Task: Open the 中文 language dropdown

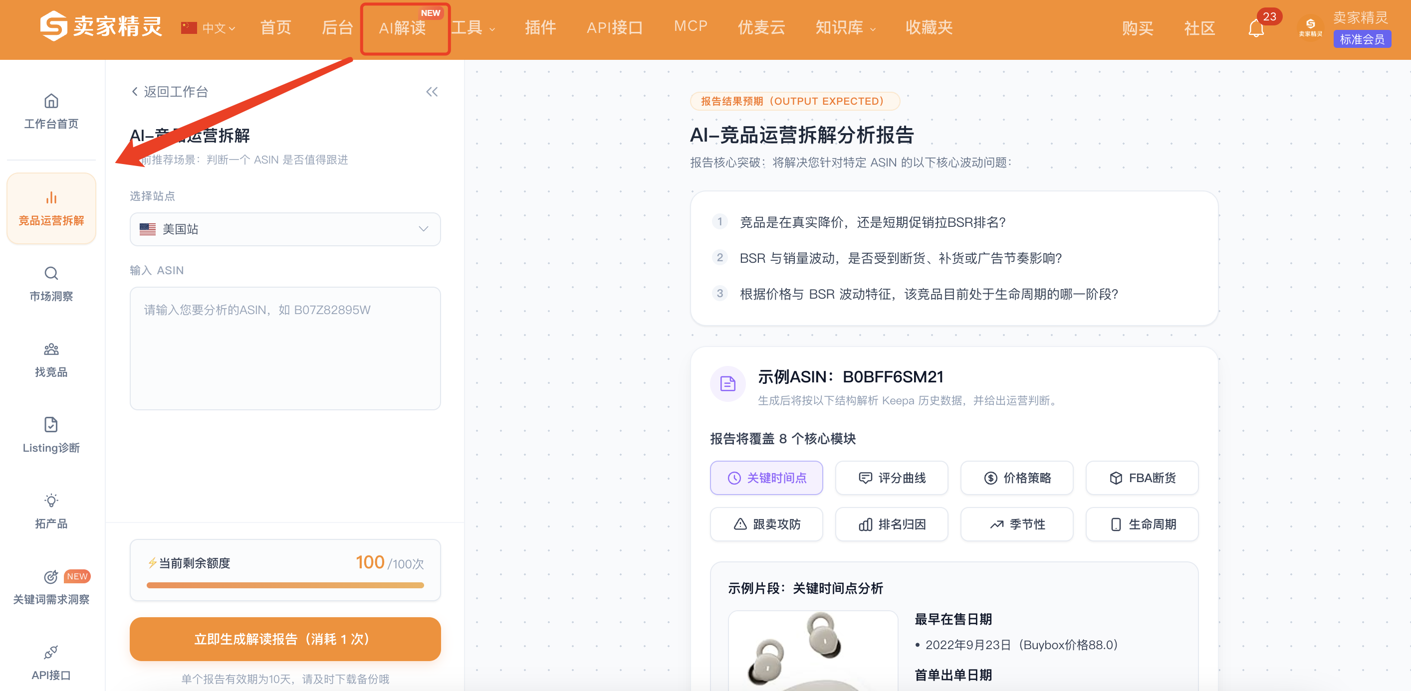Action: (x=219, y=28)
